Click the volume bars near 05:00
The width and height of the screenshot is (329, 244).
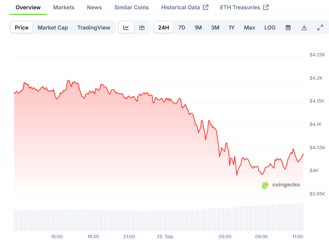[x=225, y=220]
